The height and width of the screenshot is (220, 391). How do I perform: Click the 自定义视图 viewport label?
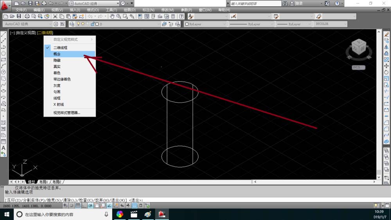pos(26,33)
